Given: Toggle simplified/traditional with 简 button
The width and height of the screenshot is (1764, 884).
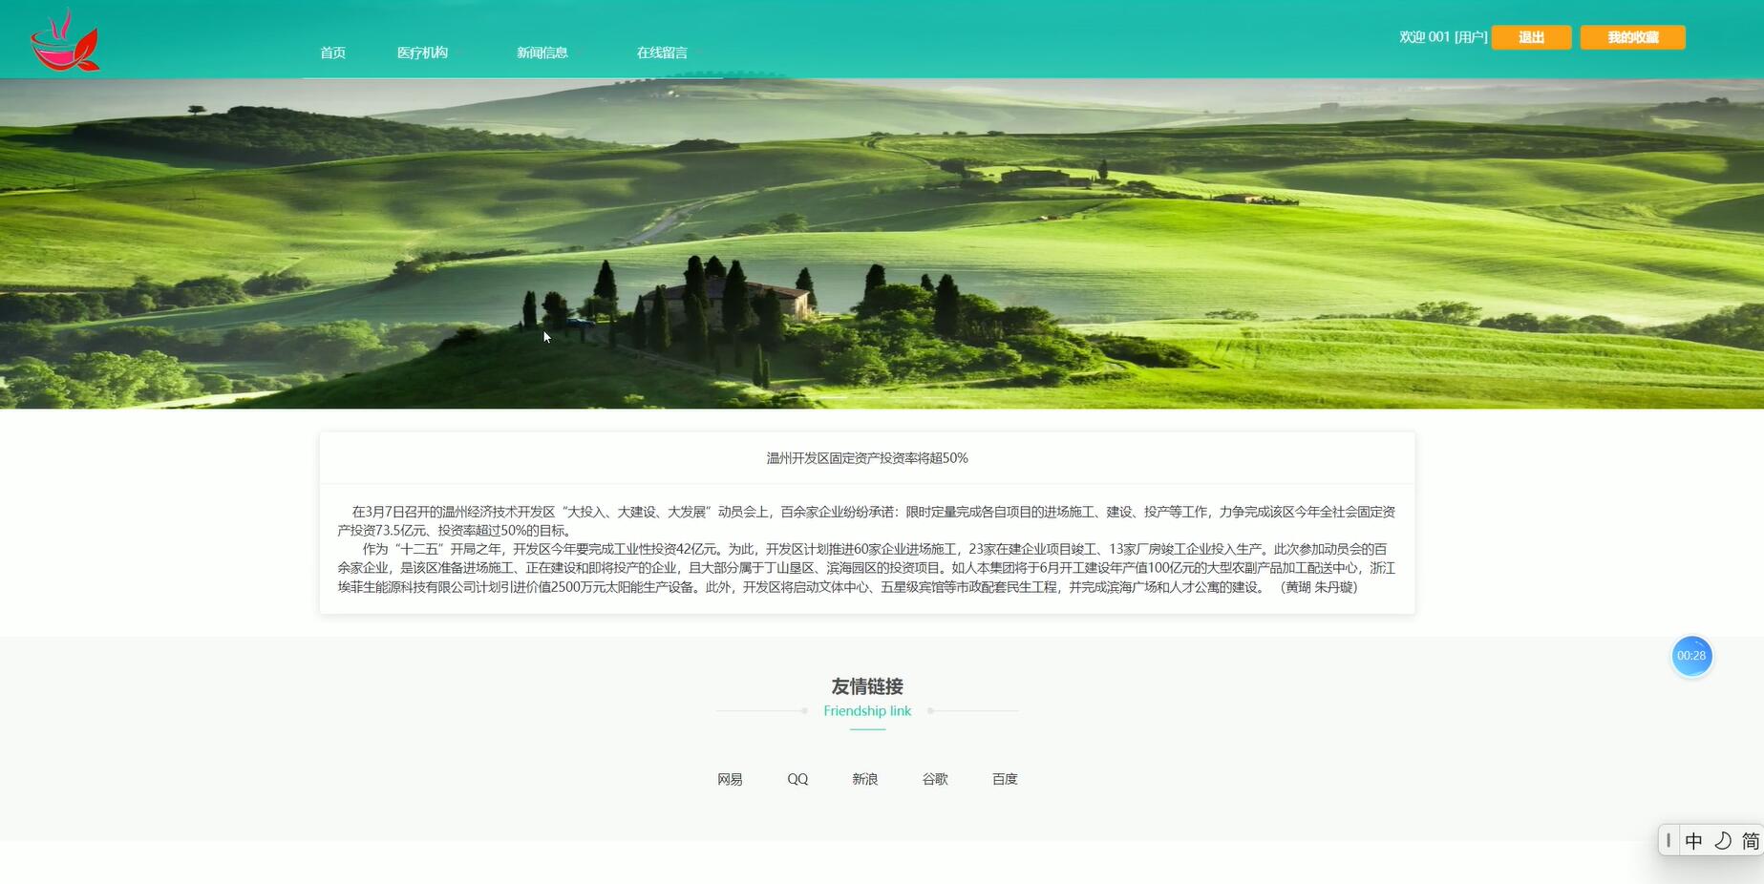Looking at the screenshot, I should pos(1752,840).
